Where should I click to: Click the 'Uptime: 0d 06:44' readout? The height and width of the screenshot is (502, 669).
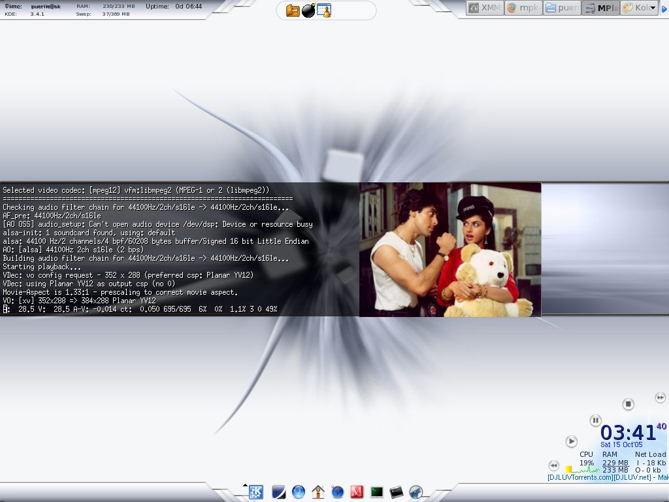[x=174, y=7]
